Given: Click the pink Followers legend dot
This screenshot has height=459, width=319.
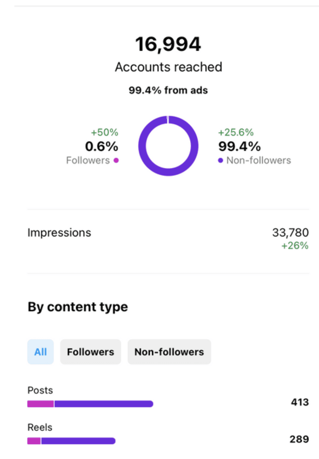Looking at the screenshot, I should (x=116, y=160).
